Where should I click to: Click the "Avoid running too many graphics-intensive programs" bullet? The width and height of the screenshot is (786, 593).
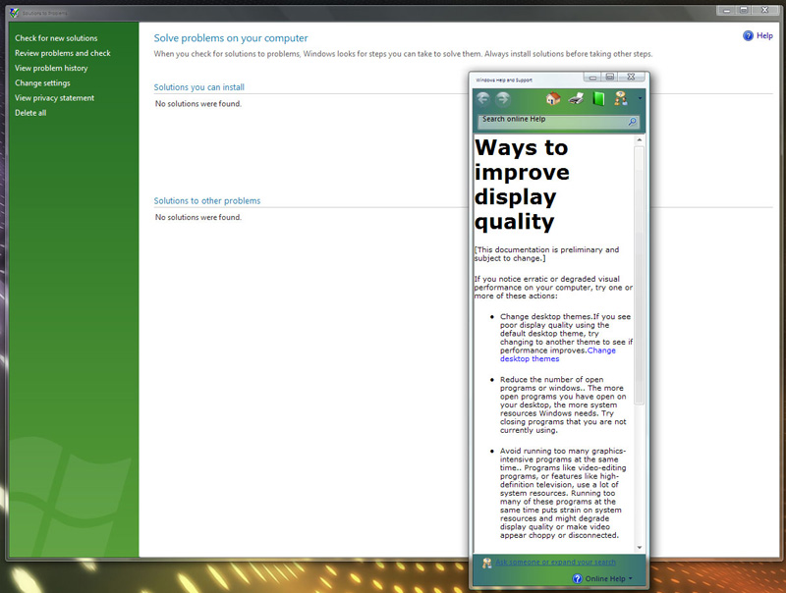pyautogui.click(x=563, y=493)
